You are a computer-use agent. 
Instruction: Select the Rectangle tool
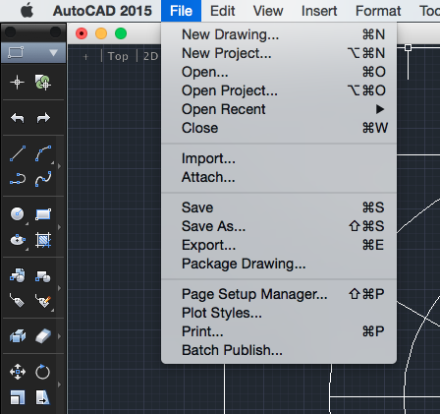pyautogui.click(x=43, y=214)
